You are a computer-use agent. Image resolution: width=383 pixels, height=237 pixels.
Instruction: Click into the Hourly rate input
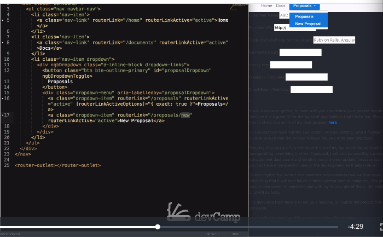(x=291, y=65)
